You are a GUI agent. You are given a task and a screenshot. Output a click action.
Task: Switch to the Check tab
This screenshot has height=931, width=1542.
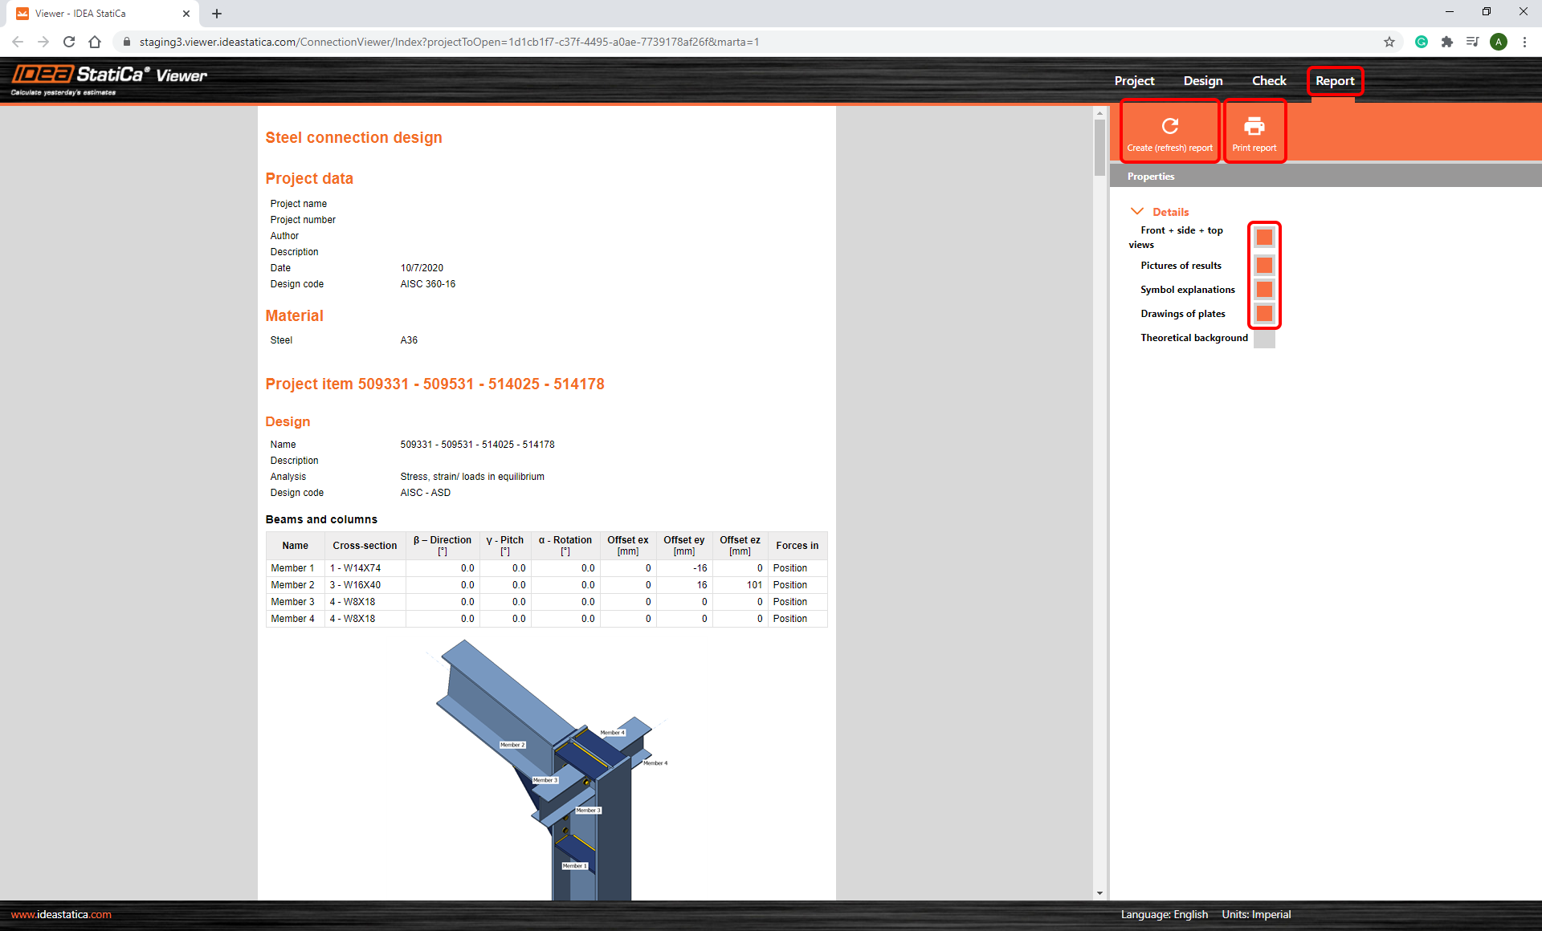[x=1269, y=81]
